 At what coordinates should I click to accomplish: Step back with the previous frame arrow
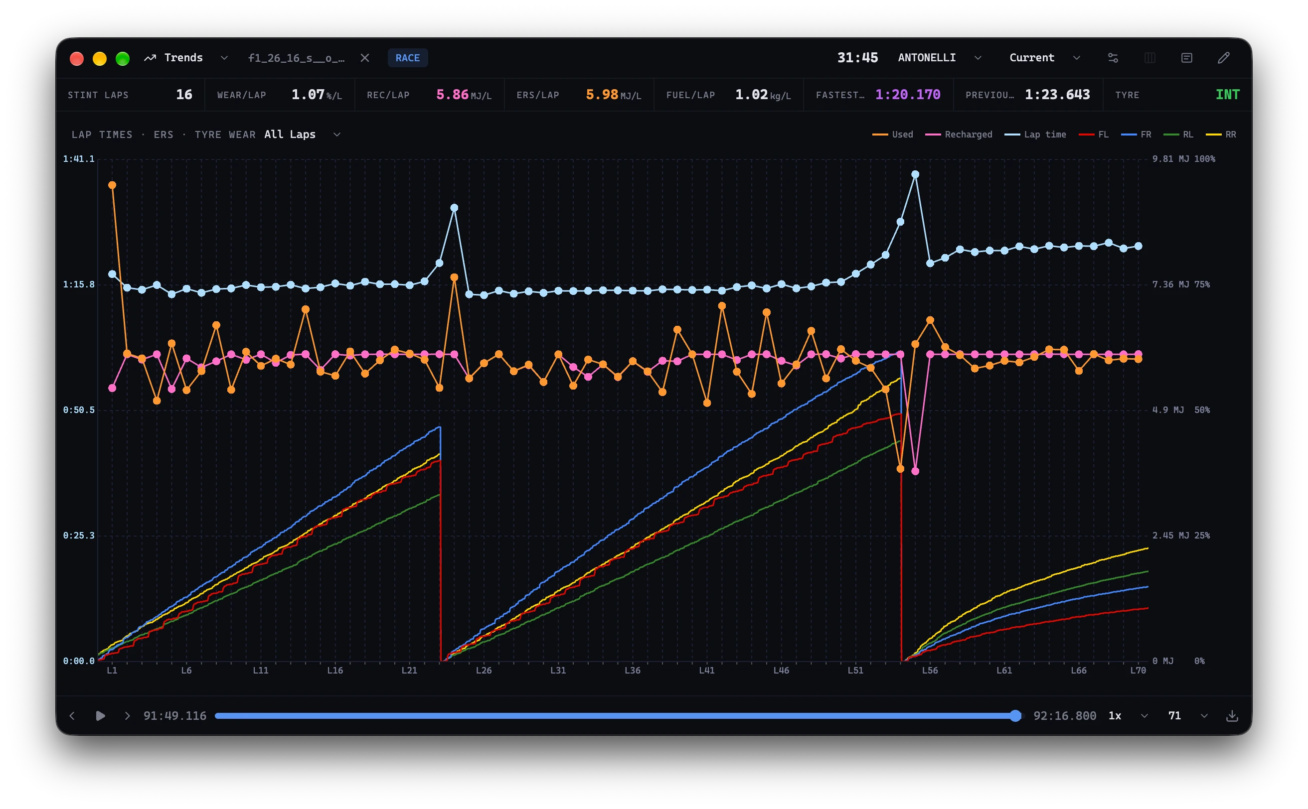pyautogui.click(x=72, y=716)
